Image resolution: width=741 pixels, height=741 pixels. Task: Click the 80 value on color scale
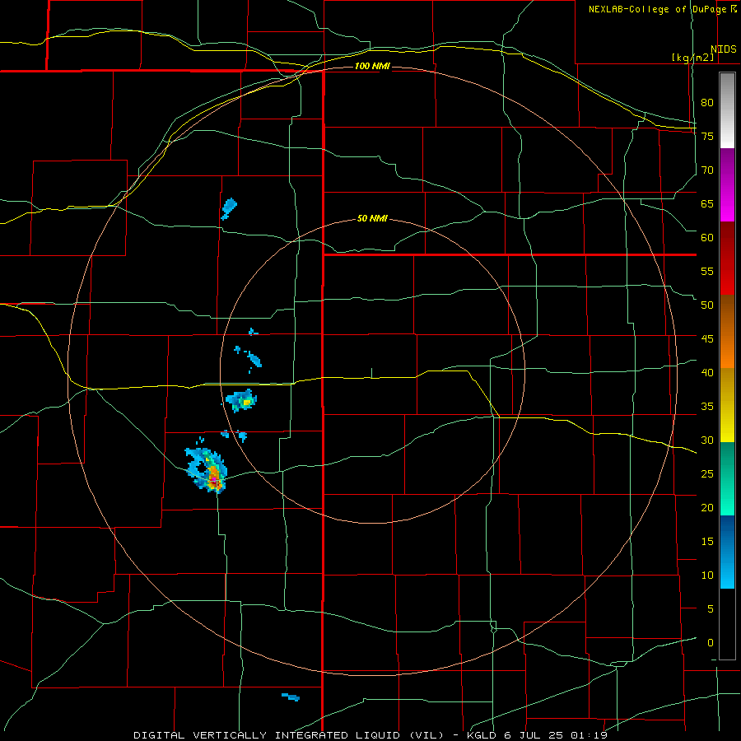(707, 103)
